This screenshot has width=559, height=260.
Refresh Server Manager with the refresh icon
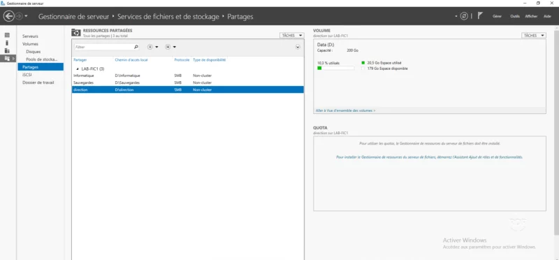pos(464,16)
